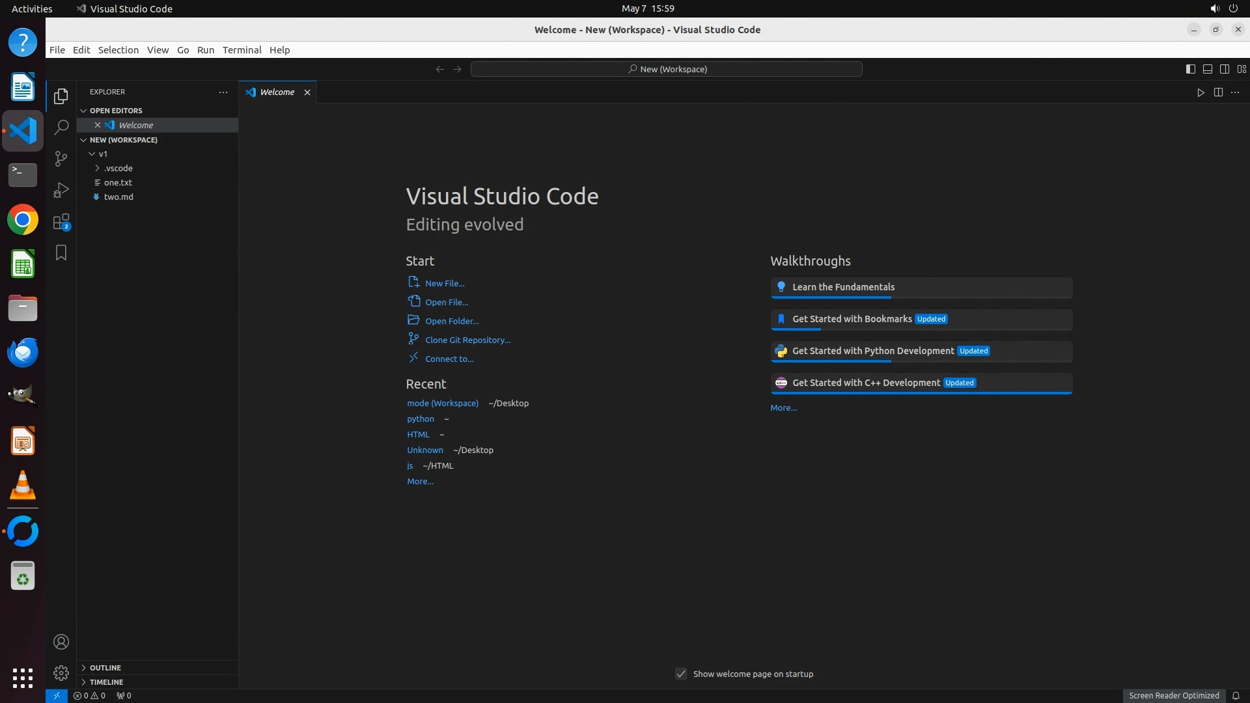Expand the Outline section
Viewport: 1250px width, 703px height.
[x=105, y=668]
